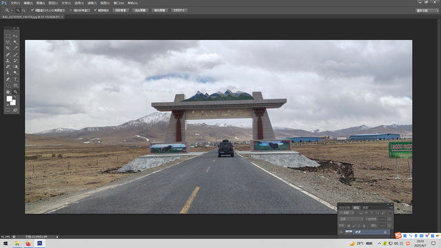Click the foreground color swatch
The image size is (441, 248).
pyautogui.click(x=9, y=99)
